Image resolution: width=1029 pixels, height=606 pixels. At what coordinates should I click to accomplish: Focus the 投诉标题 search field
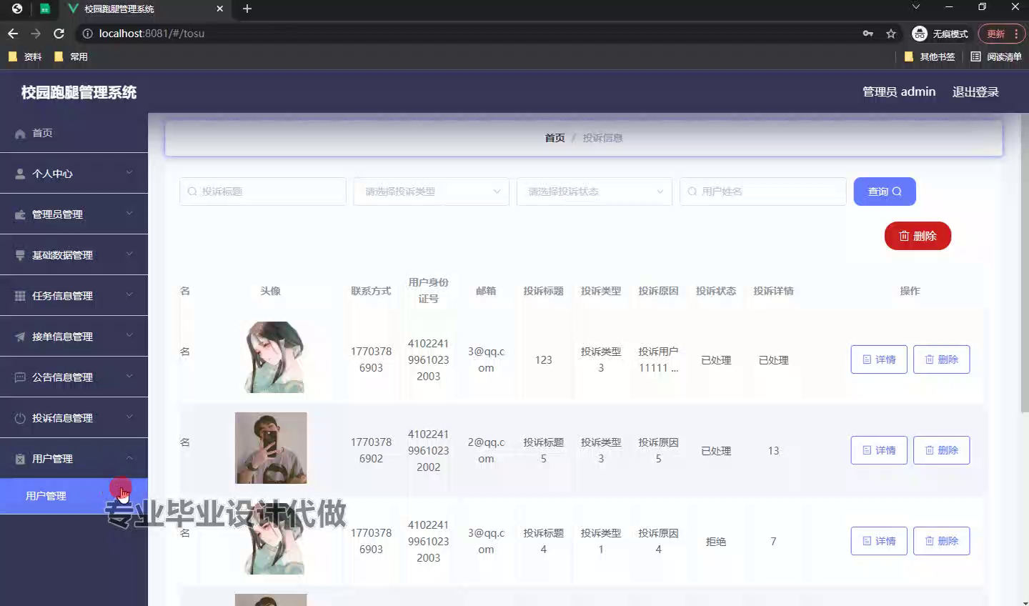coord(263,192)
